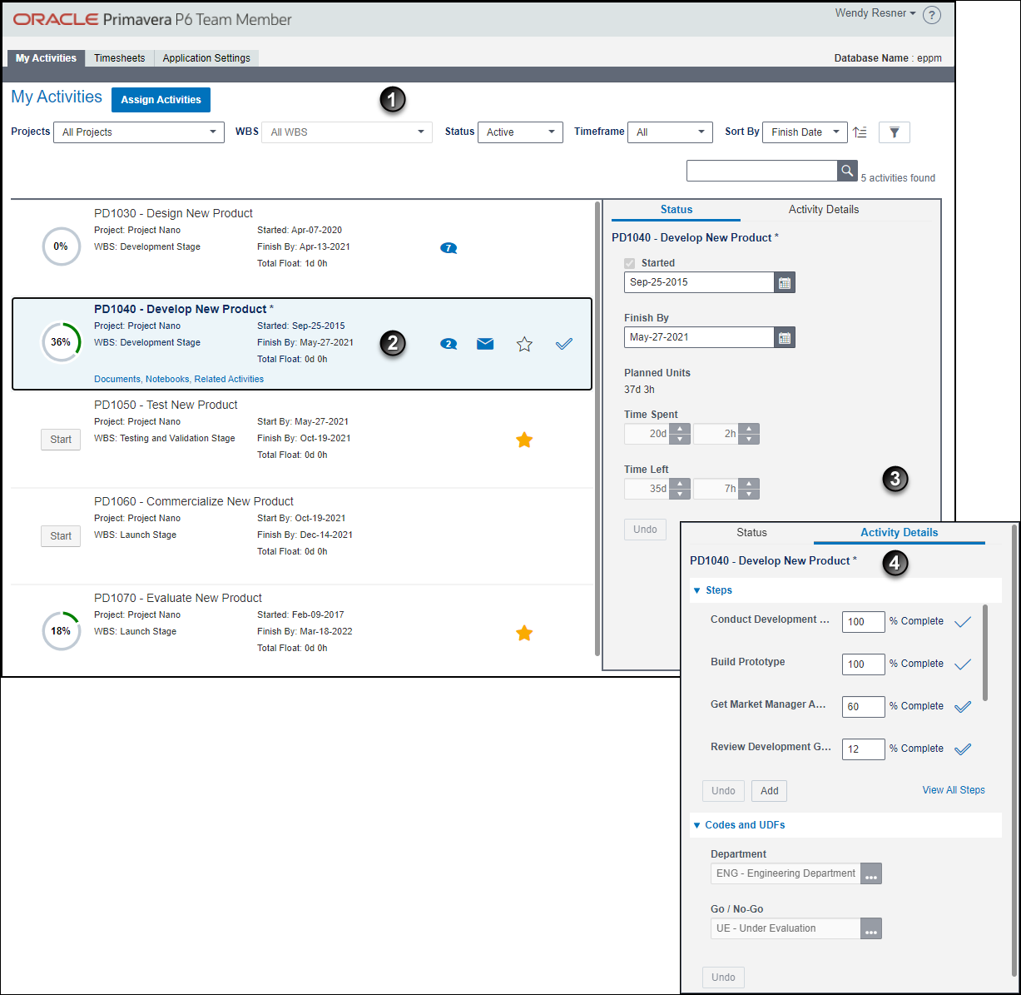Viewport: 1021px width, 995px height.
Task: Mark Build Prototype step as complete
Action: [963, 664]
